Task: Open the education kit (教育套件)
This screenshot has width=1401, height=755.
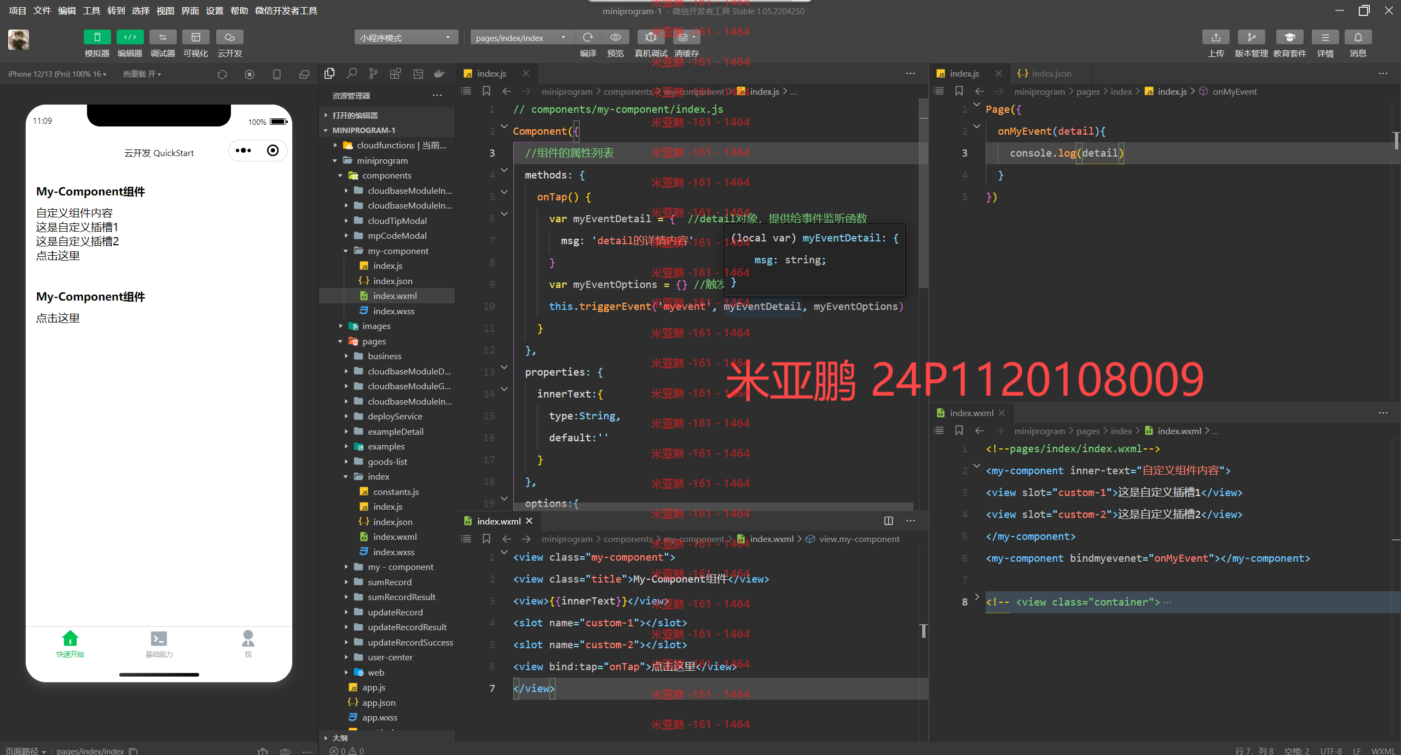Action: (1289, 37)
